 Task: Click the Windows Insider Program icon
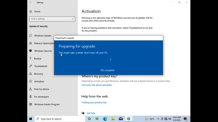tap(31, 104)
